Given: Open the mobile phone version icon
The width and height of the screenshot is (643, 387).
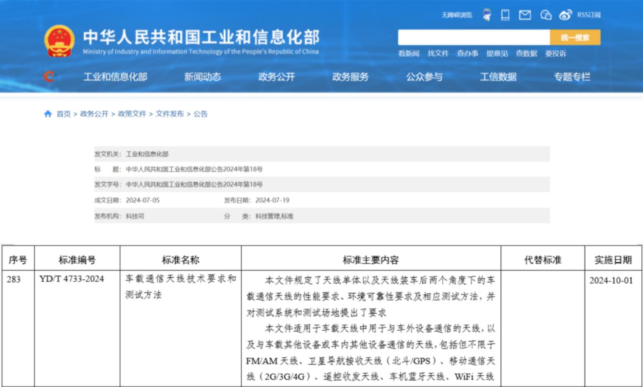Looking at the screenshot, I should pos(505,15).
